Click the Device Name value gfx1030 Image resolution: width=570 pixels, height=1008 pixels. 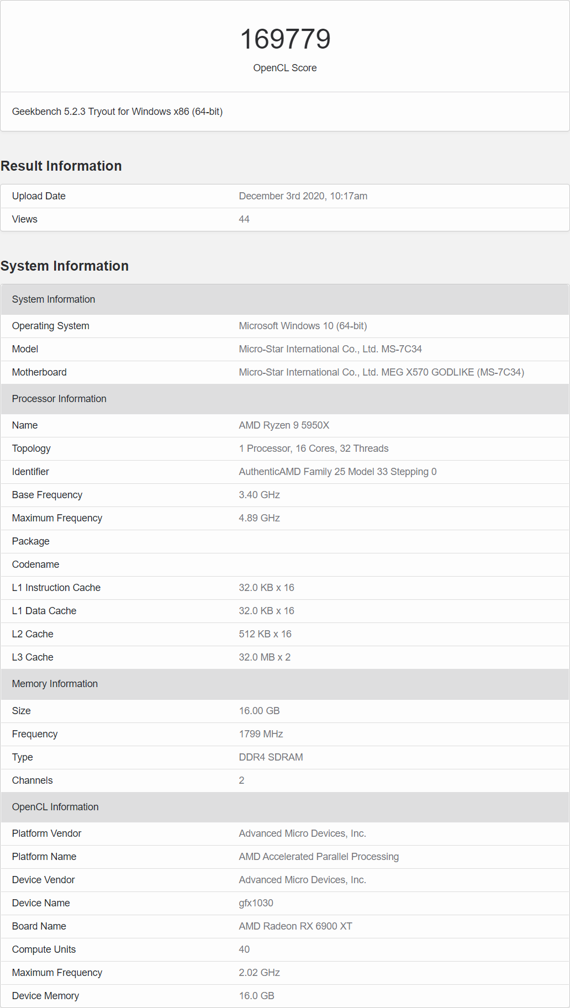tap(256, 903)
